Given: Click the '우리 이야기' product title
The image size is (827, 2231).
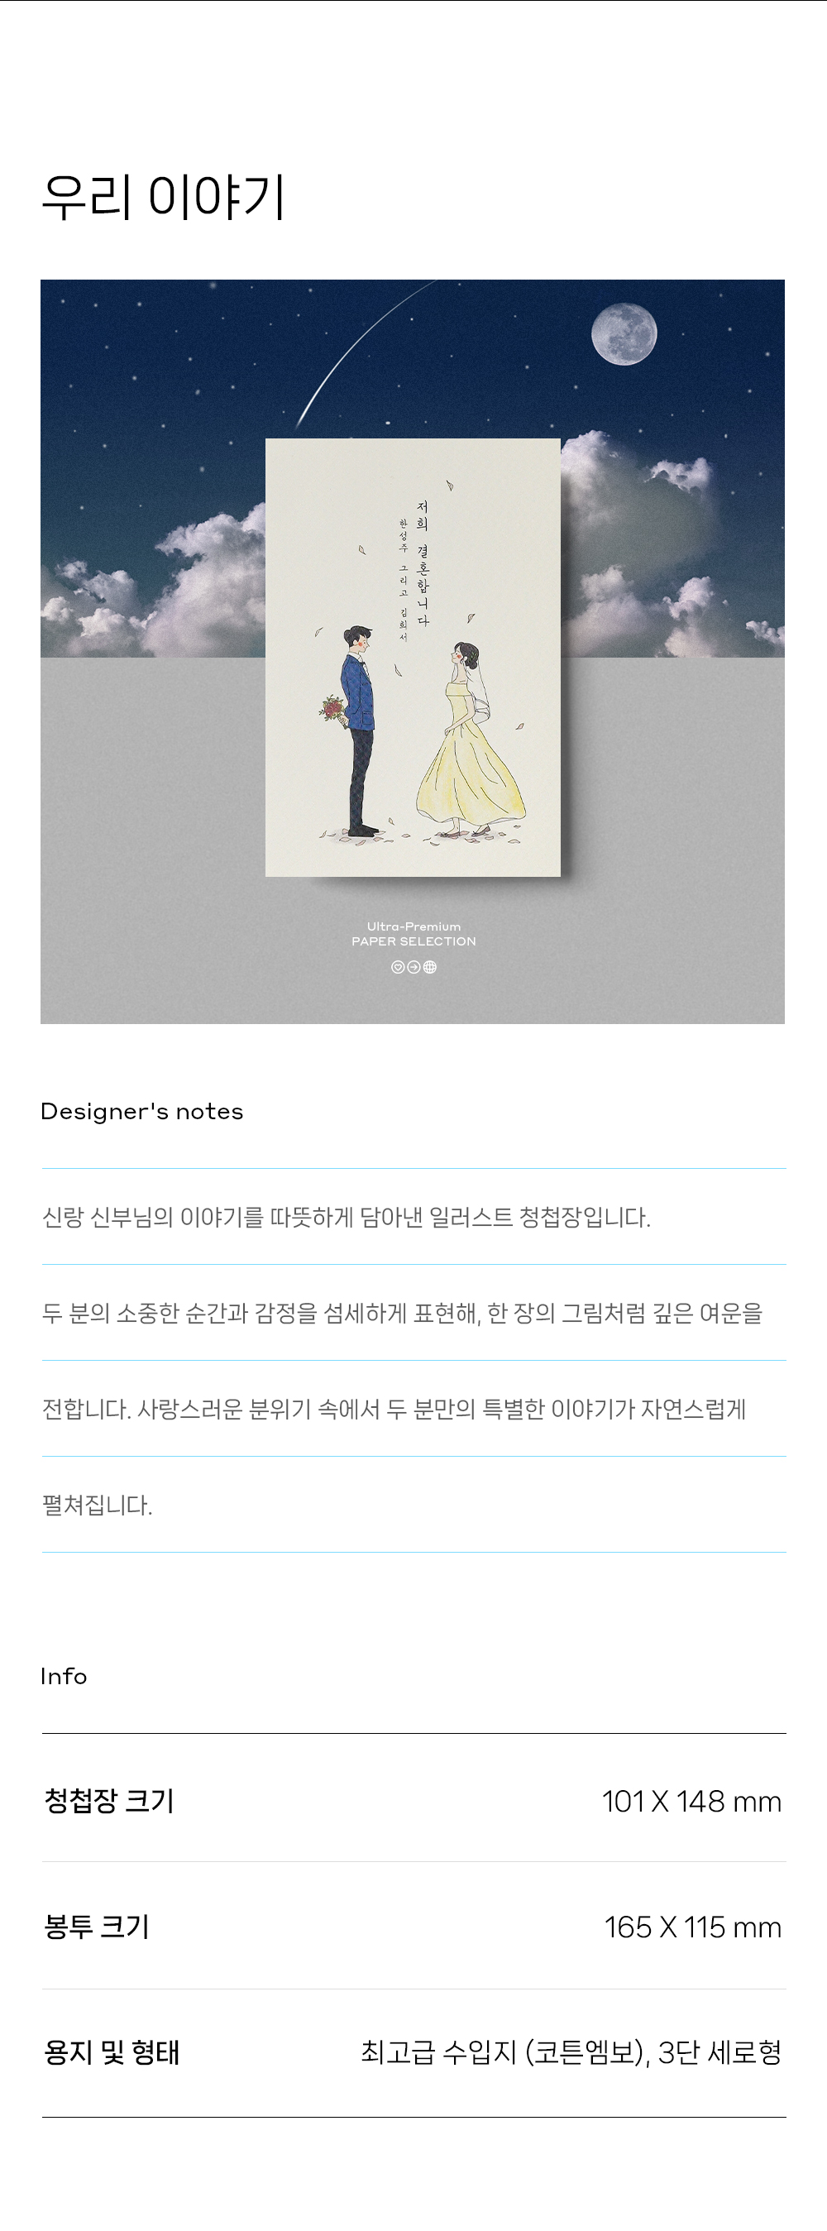Looking at the screenshot, I should pyautogui.click(x=164, y=197).
